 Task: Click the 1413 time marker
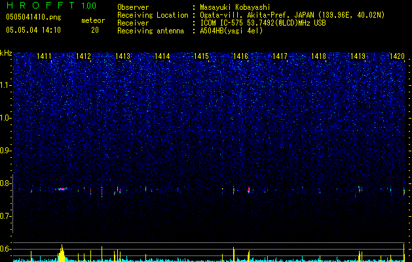pyautogui.click(x=122, y=56)
